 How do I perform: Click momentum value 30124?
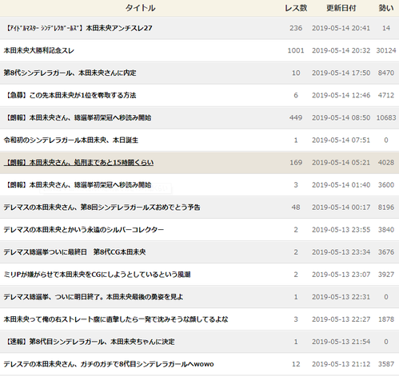click(386, 50)
